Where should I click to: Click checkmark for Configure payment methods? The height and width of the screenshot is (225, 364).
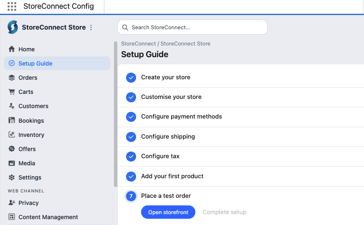click(131, 116)
